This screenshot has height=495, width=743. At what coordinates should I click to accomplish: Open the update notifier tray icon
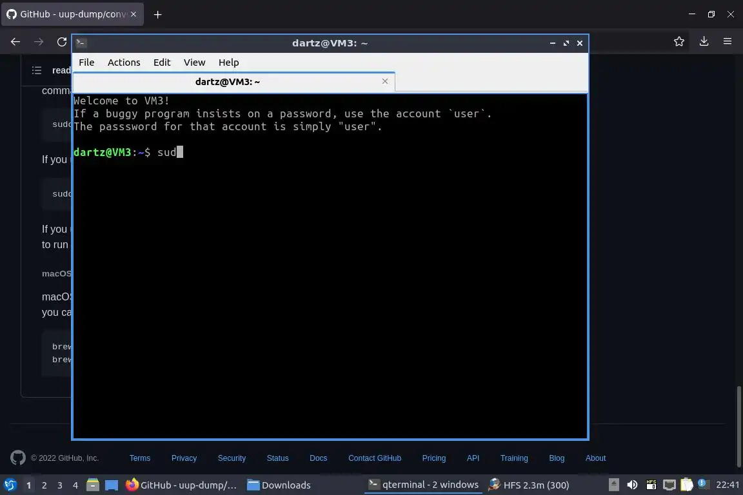(x=703, y=484)
